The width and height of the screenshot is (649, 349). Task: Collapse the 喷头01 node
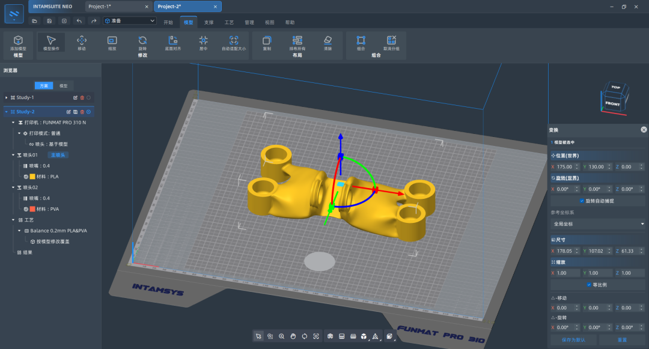point(13,155)
